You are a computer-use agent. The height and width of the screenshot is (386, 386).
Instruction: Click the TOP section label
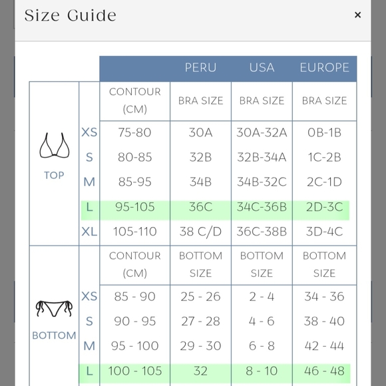[54, 175]
